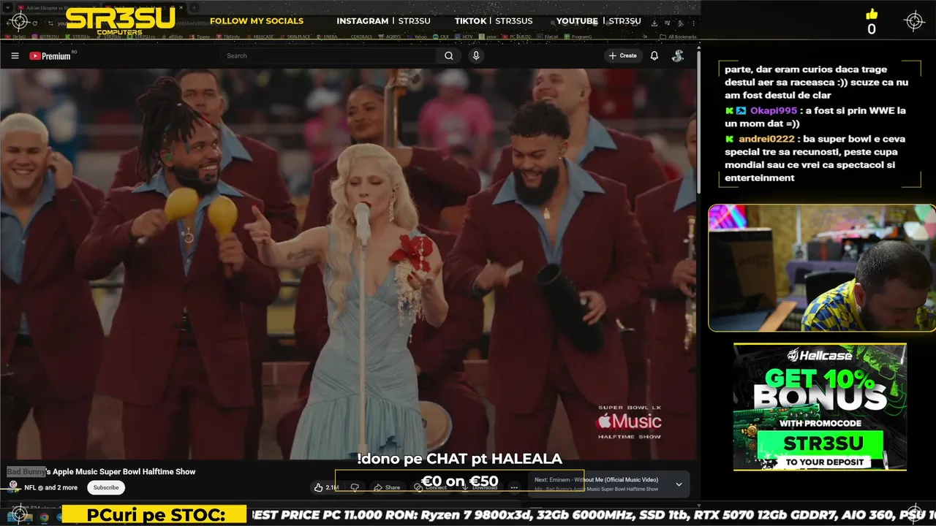Click the magnifier search button
Viewport: 936px width, 526px height.
(449, 56)
